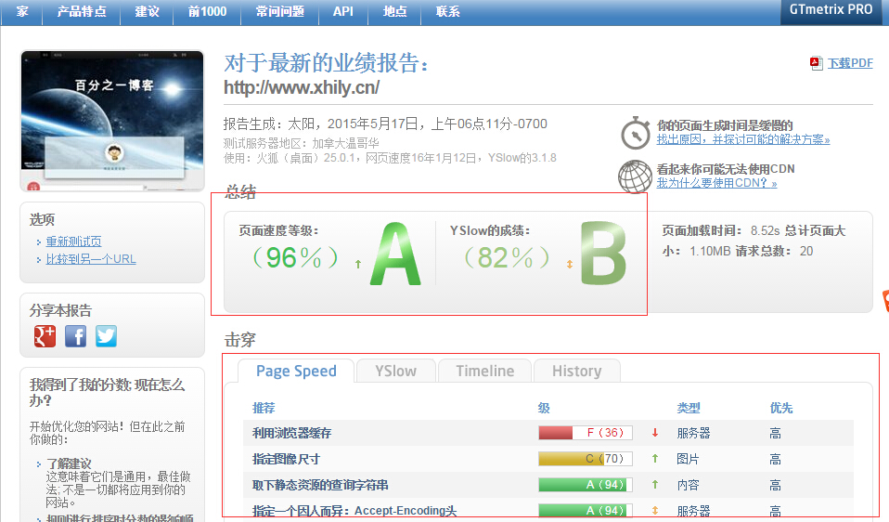Click the PDF file icon
Image resolution: width=889 pixels, height=522 pixels.
[816, 63]
